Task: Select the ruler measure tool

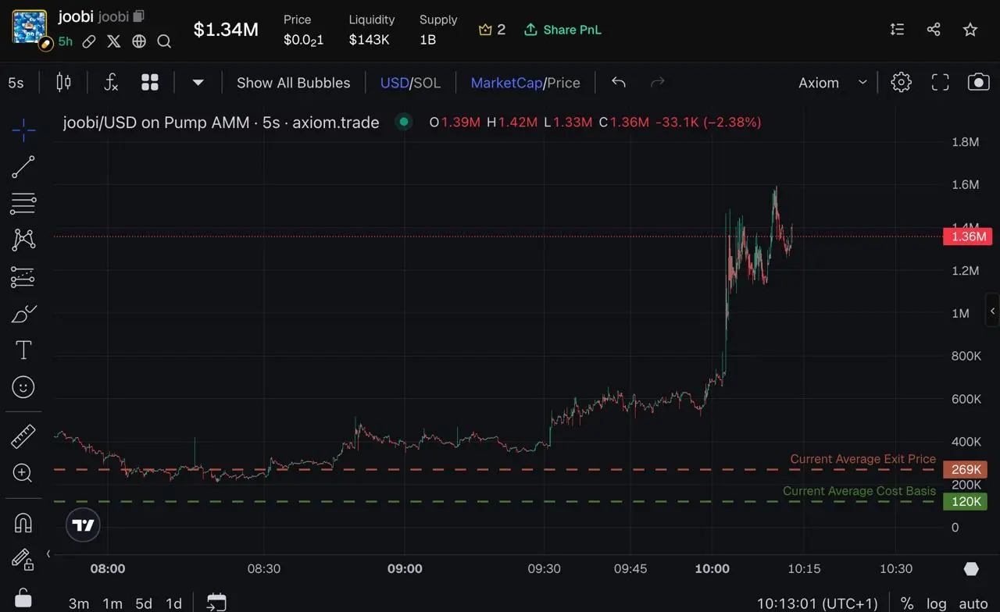Action: point(23,436)
